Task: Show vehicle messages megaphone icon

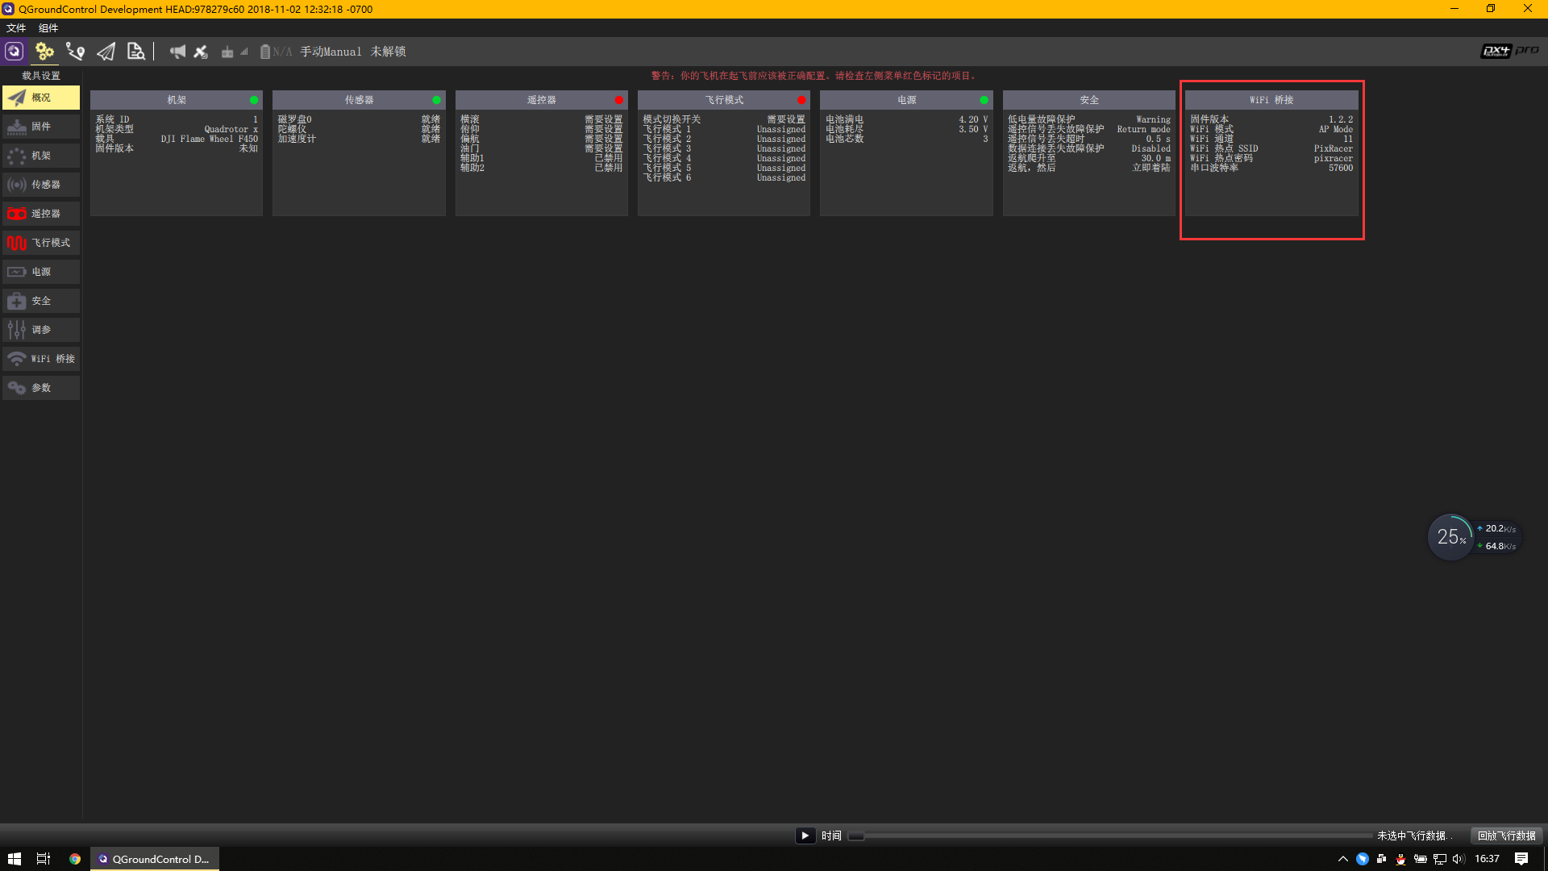Action: [177, 52]
